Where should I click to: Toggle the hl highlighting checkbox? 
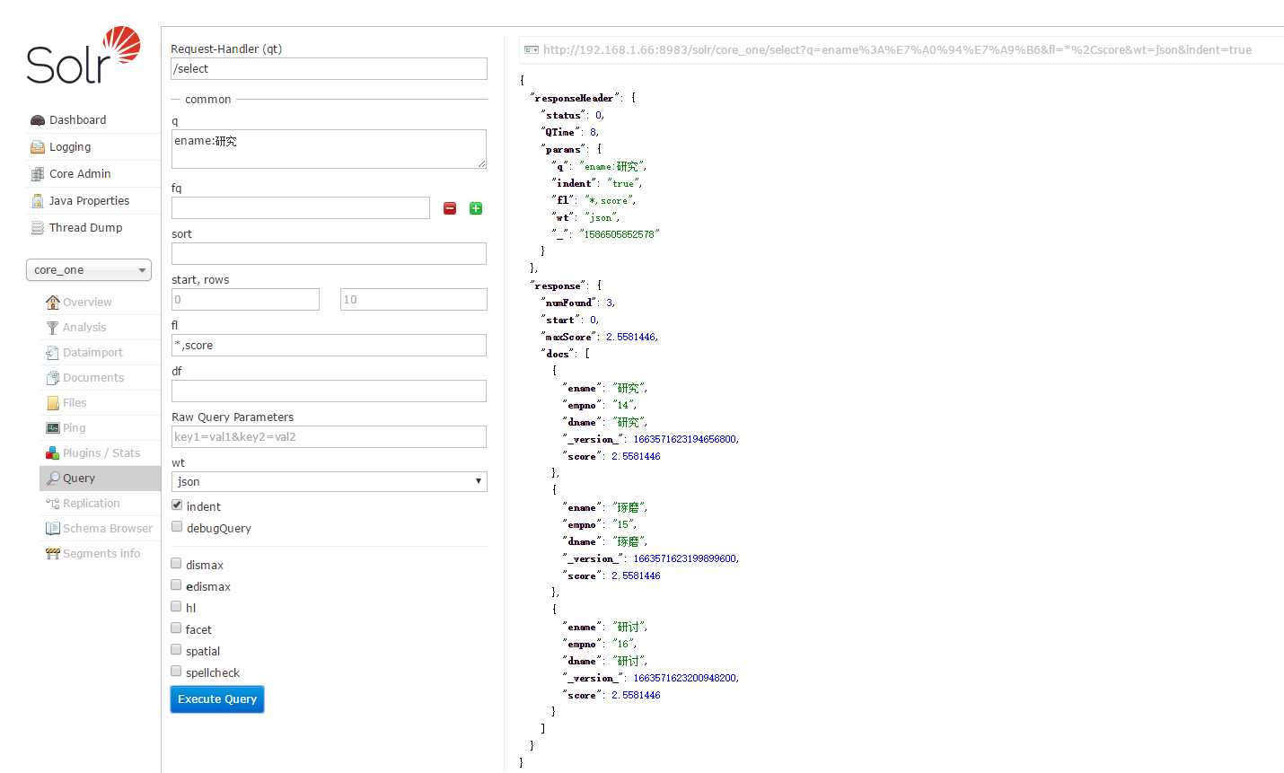(176, 607)
